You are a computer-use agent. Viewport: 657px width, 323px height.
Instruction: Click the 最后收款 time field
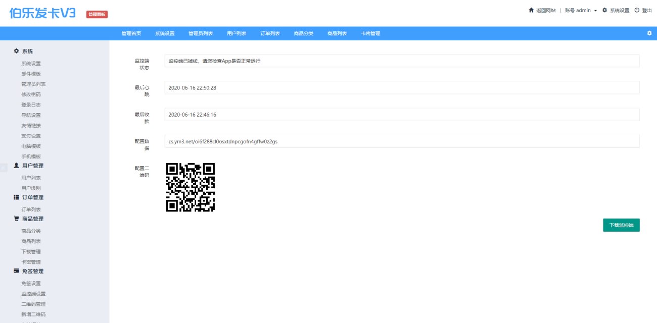(x=402, y=115)
